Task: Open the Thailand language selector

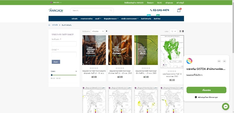Action: [x=56, y=3]
